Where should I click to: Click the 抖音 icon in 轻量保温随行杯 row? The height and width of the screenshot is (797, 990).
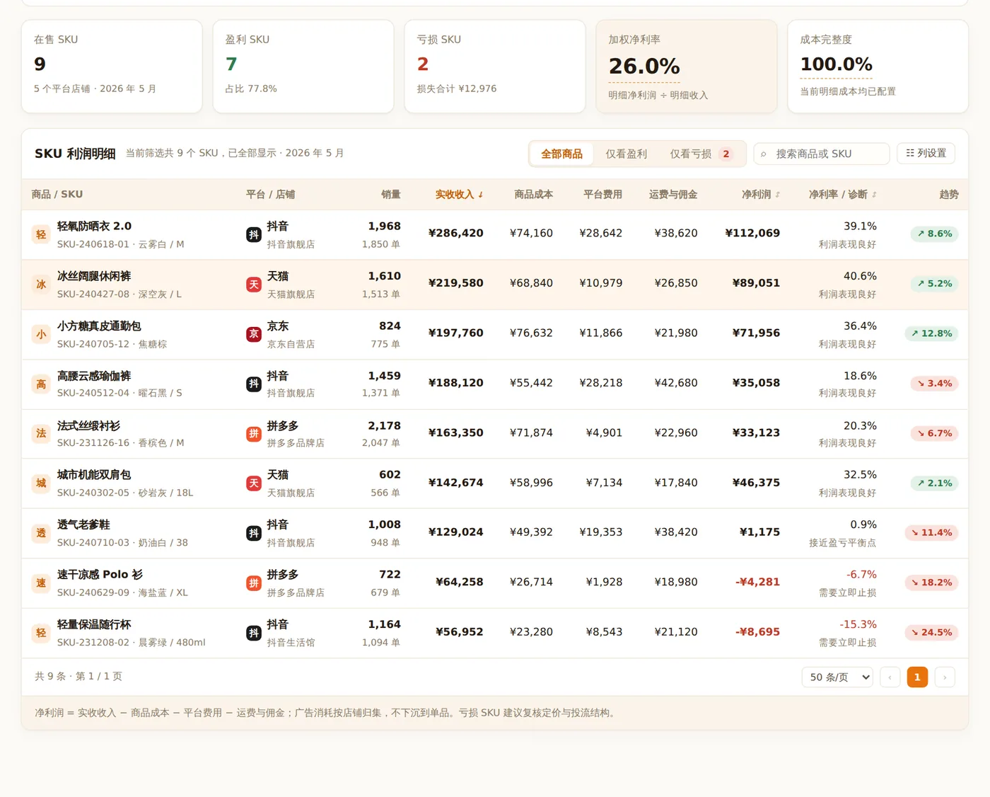point(254,633)
